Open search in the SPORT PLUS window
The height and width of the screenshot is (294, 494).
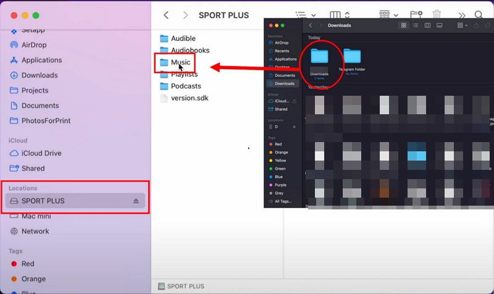478,15
